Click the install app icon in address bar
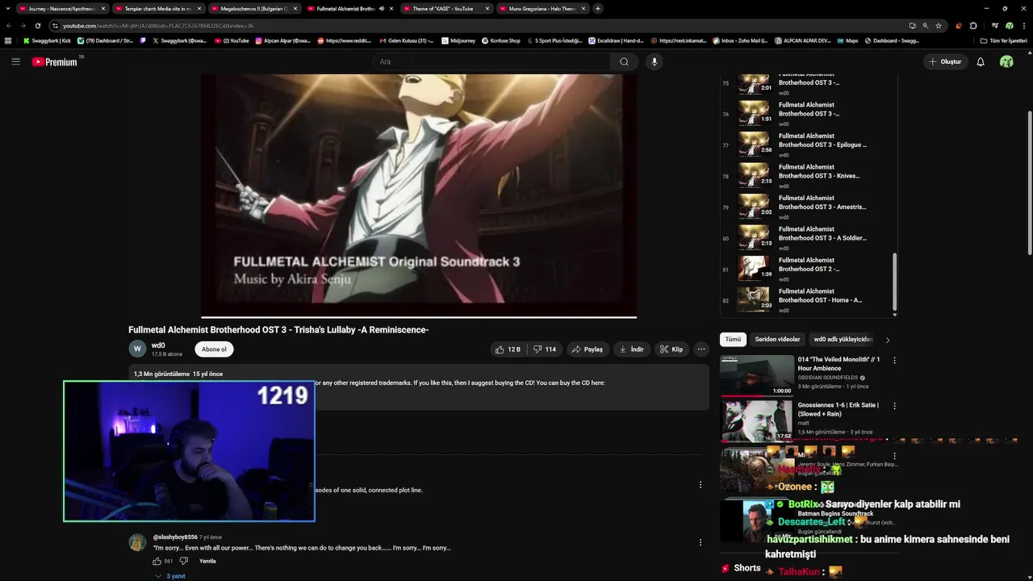Screen dimensions: 1033x581 coord(912,26)
